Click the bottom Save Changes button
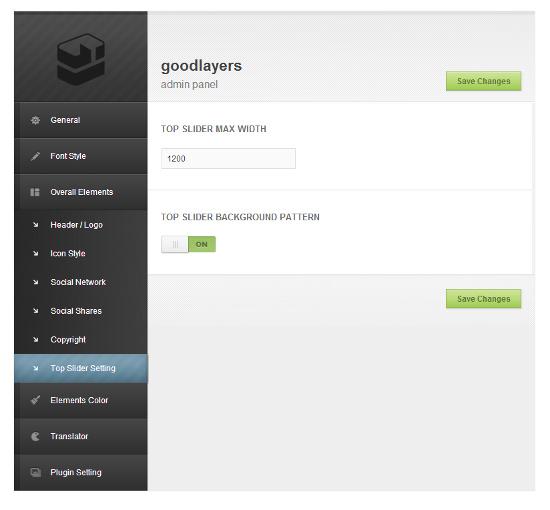Viewport: 550px width, 510px height. pyautogui.click(x=483, y=299)
